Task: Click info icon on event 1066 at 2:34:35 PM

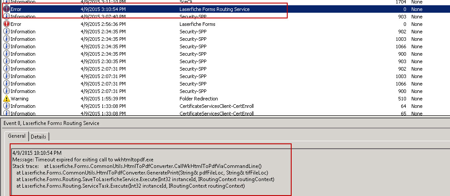Action: tap(6, 46)
